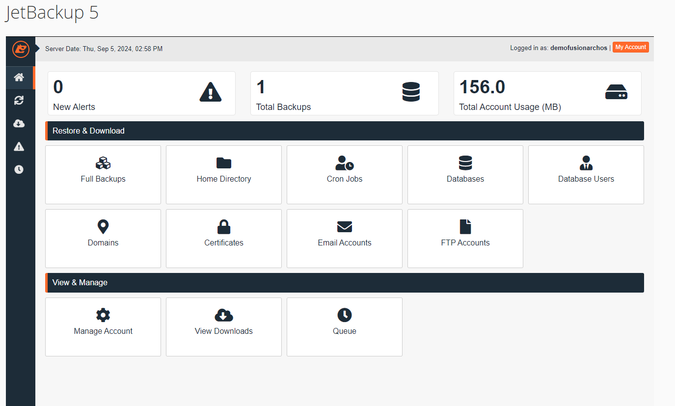This screenshot has height=406, width=675.
Task: Click the Home Directory folder icon
Action: pos(224,163)
